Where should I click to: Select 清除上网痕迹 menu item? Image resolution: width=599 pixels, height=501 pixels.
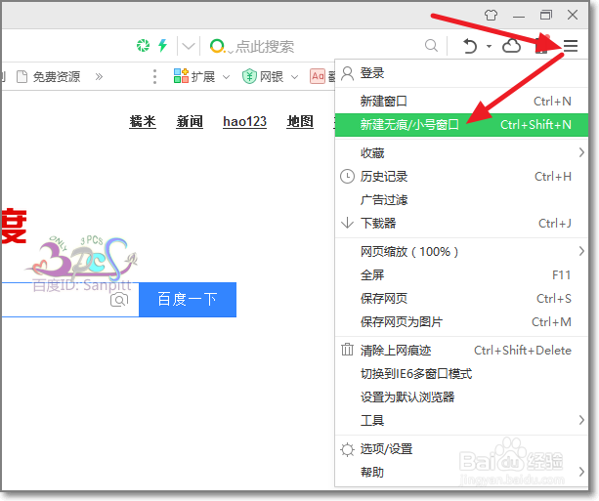pos(461,350)
